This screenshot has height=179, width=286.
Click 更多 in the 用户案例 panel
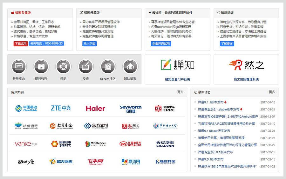point(180,92)
